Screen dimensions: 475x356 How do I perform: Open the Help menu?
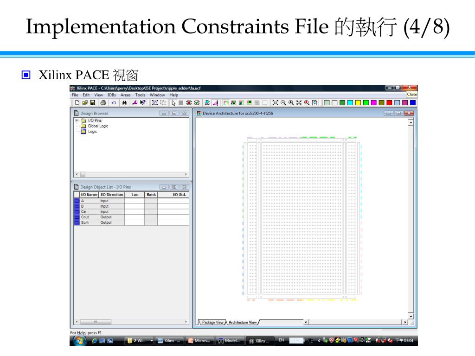[x=173, y=95]
